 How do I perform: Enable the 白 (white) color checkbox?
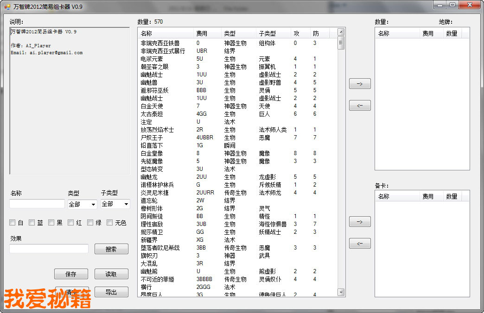pos(13,223)
